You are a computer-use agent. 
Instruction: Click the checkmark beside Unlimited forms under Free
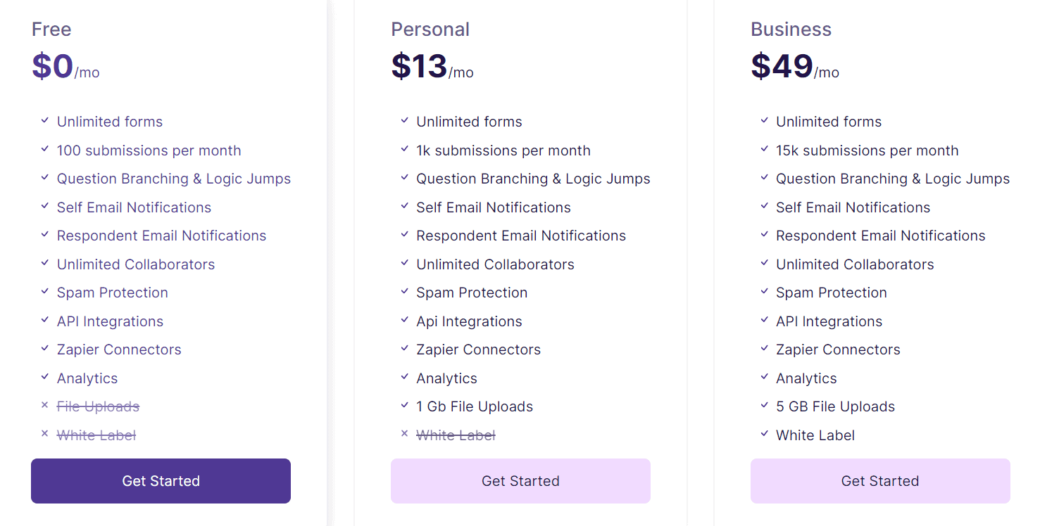tap(44, 121)
